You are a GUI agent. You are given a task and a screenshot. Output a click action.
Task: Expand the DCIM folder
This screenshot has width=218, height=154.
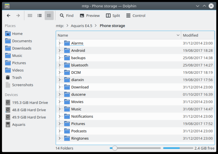(60, 73)
